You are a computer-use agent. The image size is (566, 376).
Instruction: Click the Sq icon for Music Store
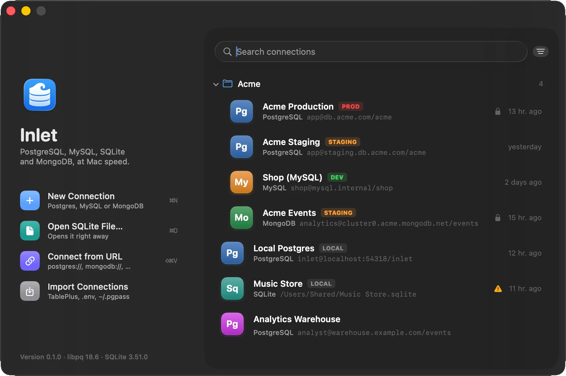(x=232, y=288)
